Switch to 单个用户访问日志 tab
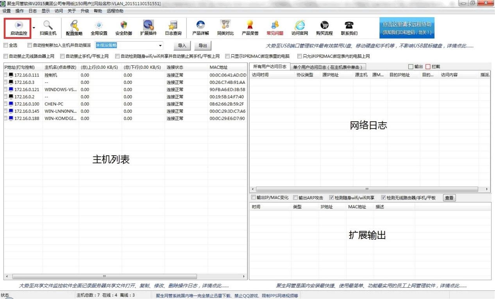The height and width of the screenshot is (299, 495). coord(327,67)
